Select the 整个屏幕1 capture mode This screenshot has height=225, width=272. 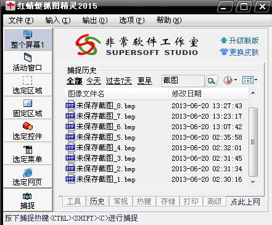(28, 40)
